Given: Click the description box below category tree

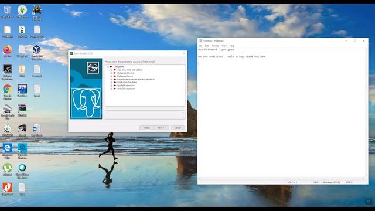Looking at the screenshot, I should pos(145,115).
